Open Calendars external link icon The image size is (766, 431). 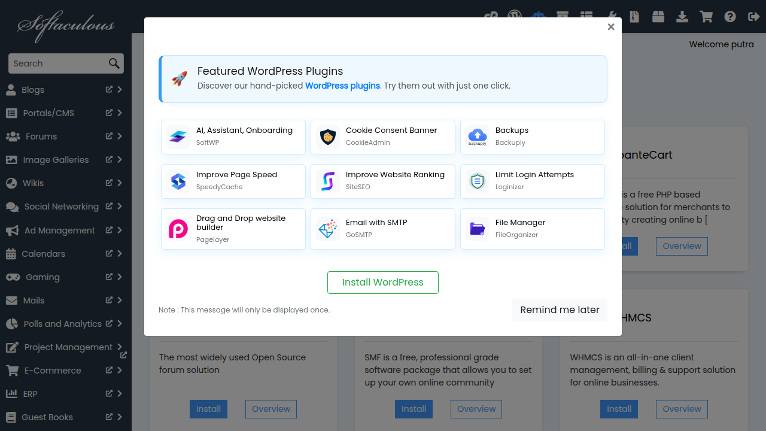[109, 253]
